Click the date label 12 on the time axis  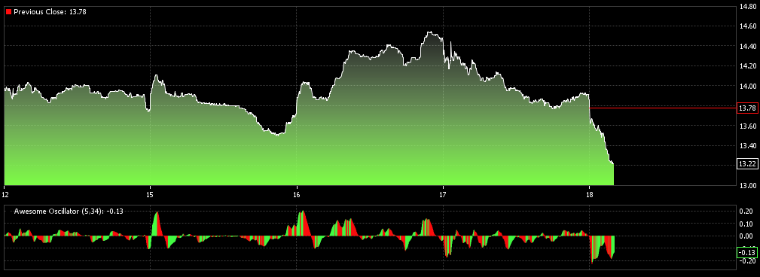5,194
